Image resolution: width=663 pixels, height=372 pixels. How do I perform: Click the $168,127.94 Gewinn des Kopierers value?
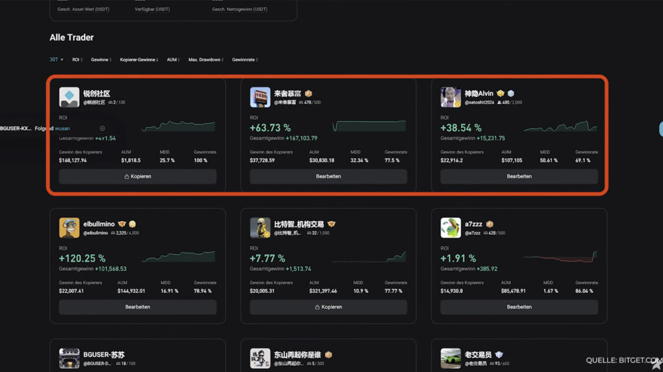[73, 160]
